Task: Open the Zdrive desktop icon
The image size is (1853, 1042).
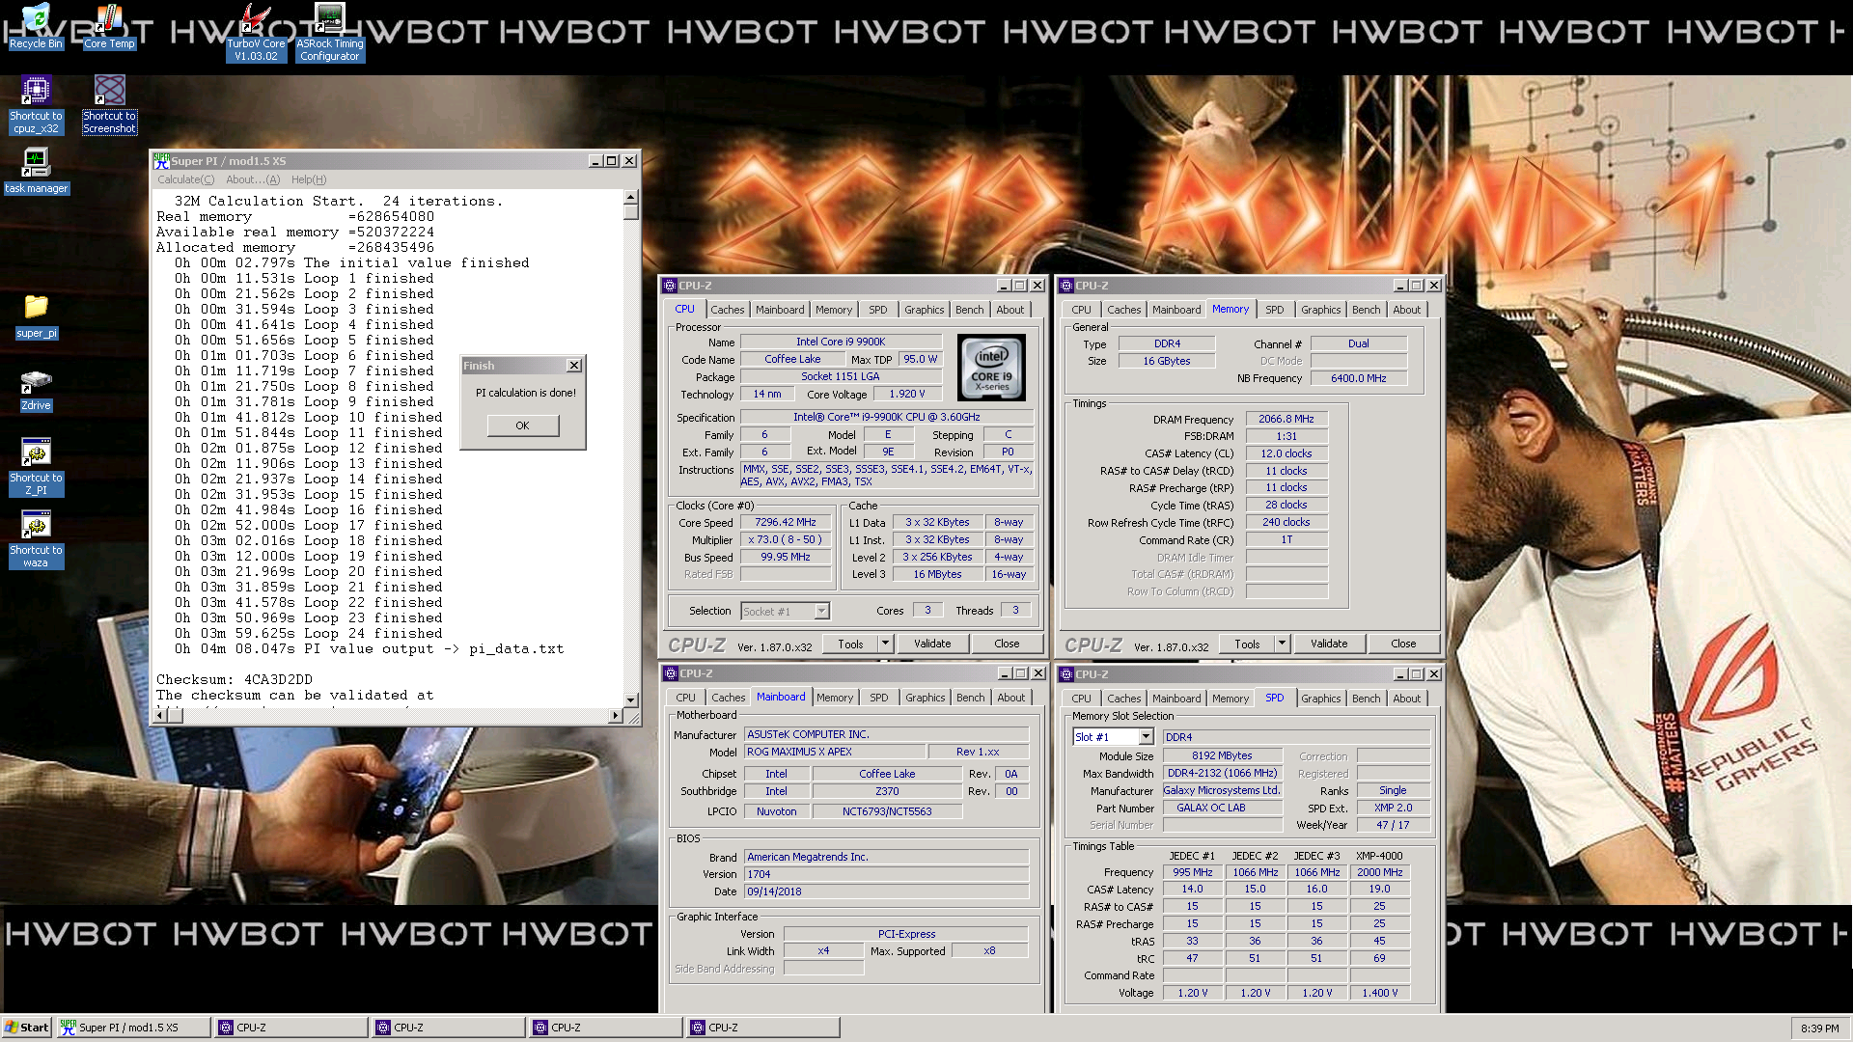Action: (36, 389)
